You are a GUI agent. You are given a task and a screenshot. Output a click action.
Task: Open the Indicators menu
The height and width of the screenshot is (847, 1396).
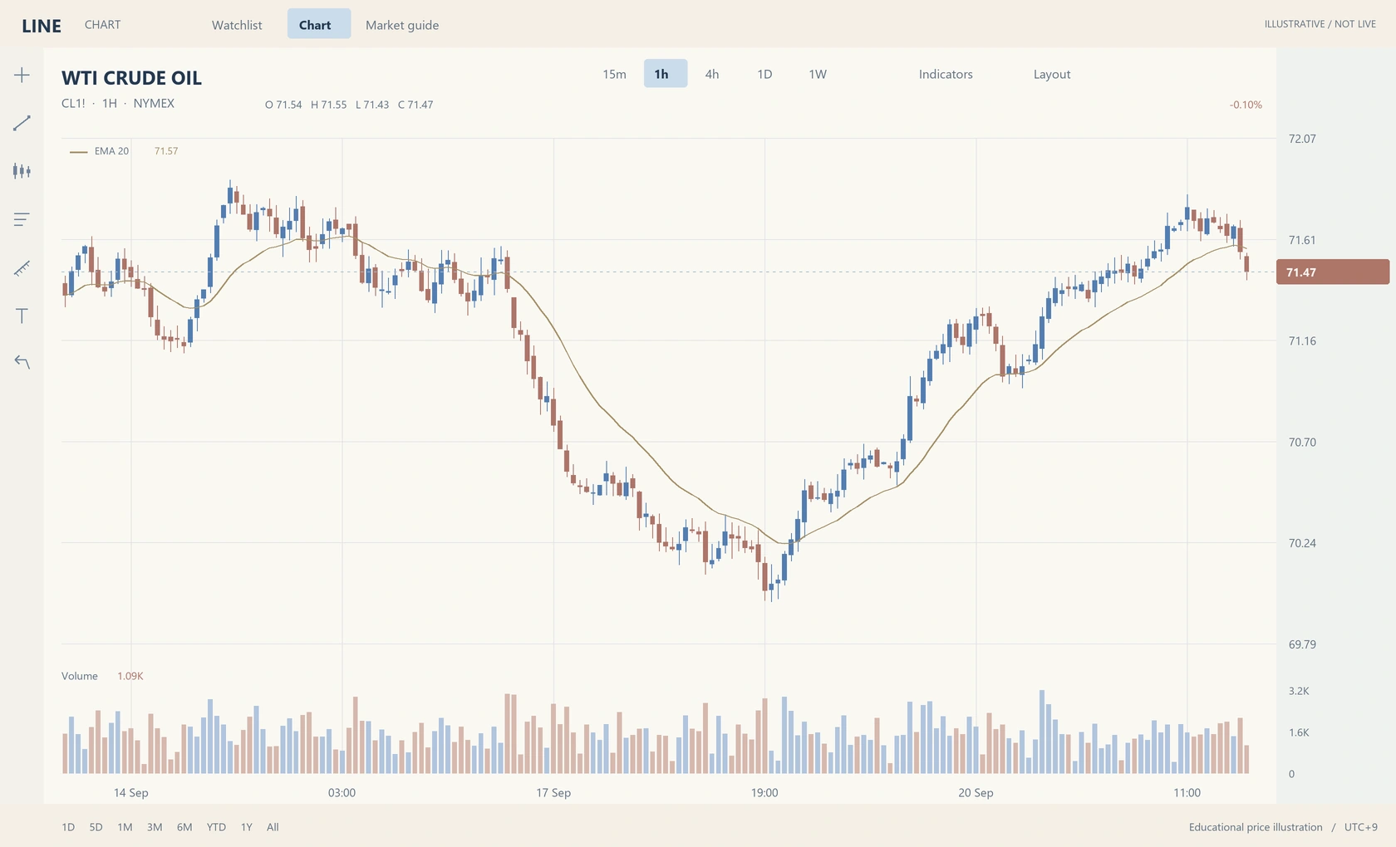point(946,74)
